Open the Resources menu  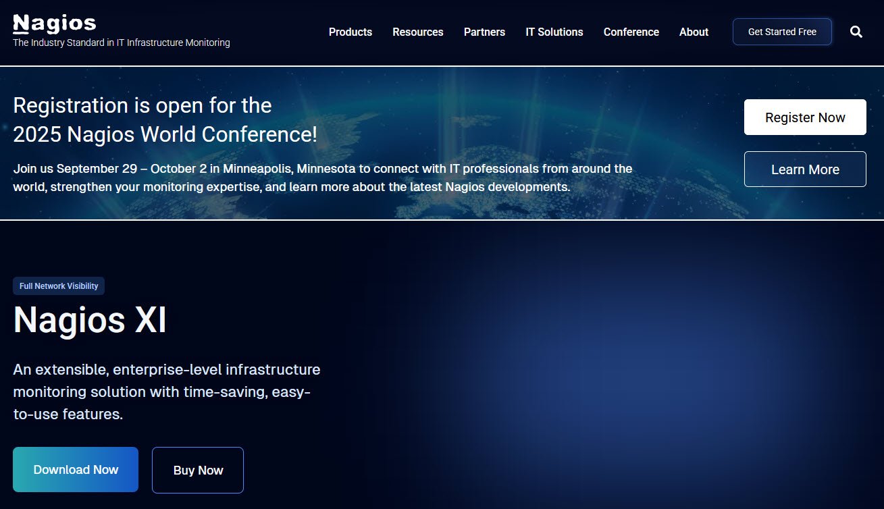click(x=418, y=32)
